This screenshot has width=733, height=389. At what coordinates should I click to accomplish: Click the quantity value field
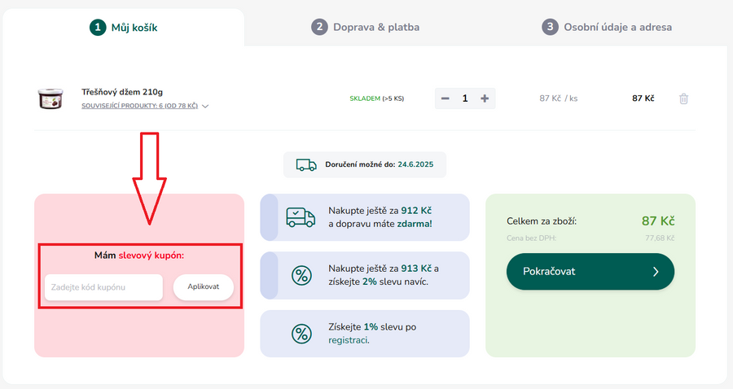point(465,98)
